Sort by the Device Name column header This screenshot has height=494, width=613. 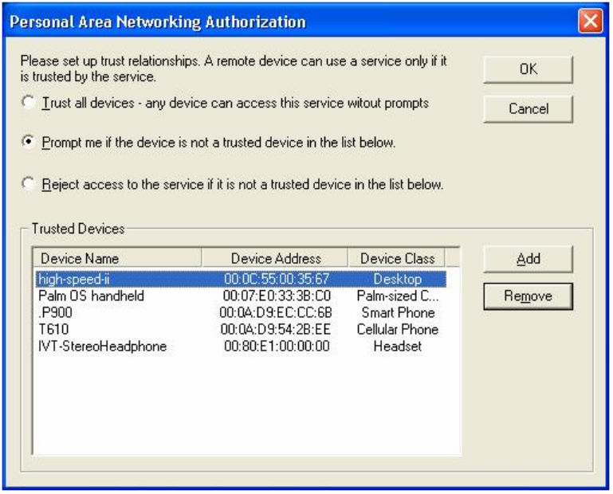(x=116, y=258)
